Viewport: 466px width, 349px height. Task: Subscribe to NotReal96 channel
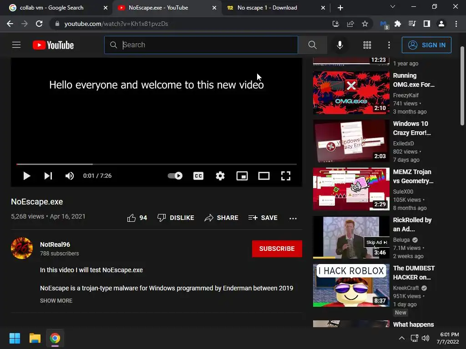(277, 249)
